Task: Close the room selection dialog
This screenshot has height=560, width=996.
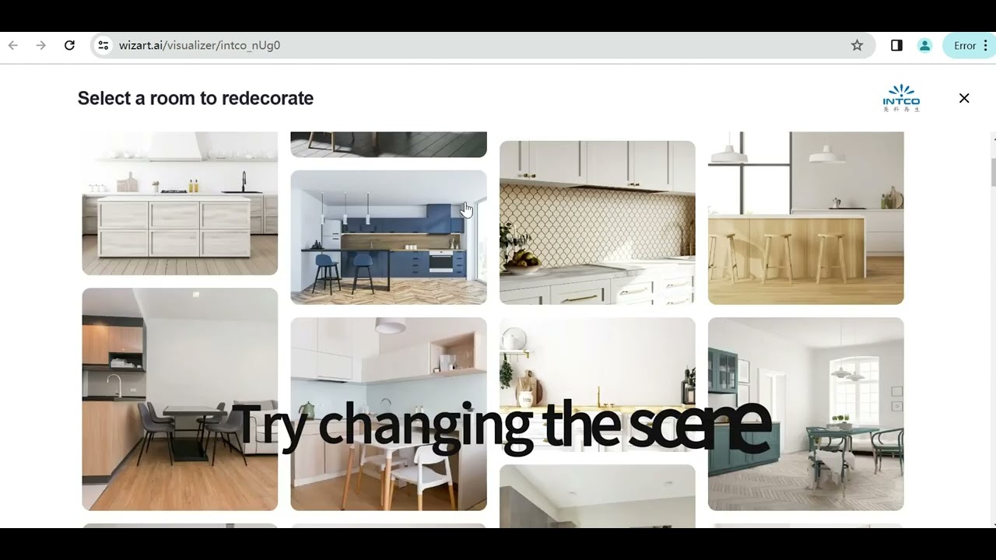Action: pos(964,98)
